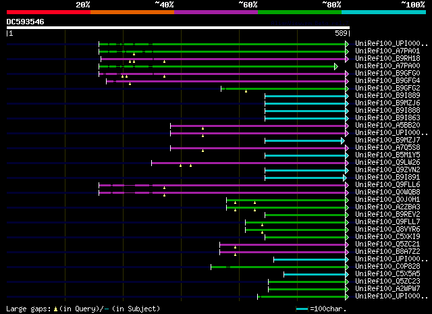Select the UniRef100_C0P828 label
Screen dimensions: 432x314
pyautogui.click(x=387, y=267)
